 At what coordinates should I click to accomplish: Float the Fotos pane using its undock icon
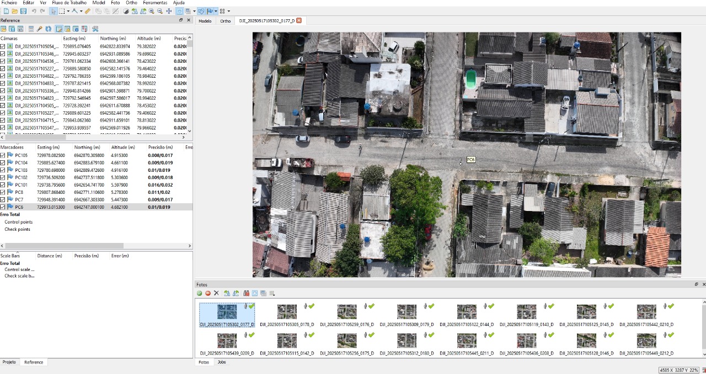pos(696,284)
